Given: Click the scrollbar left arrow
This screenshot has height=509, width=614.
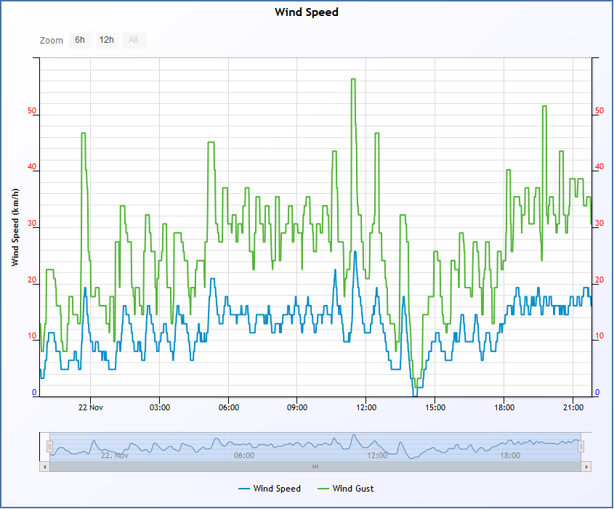Looking at the screenshot, I should (44, 467).
